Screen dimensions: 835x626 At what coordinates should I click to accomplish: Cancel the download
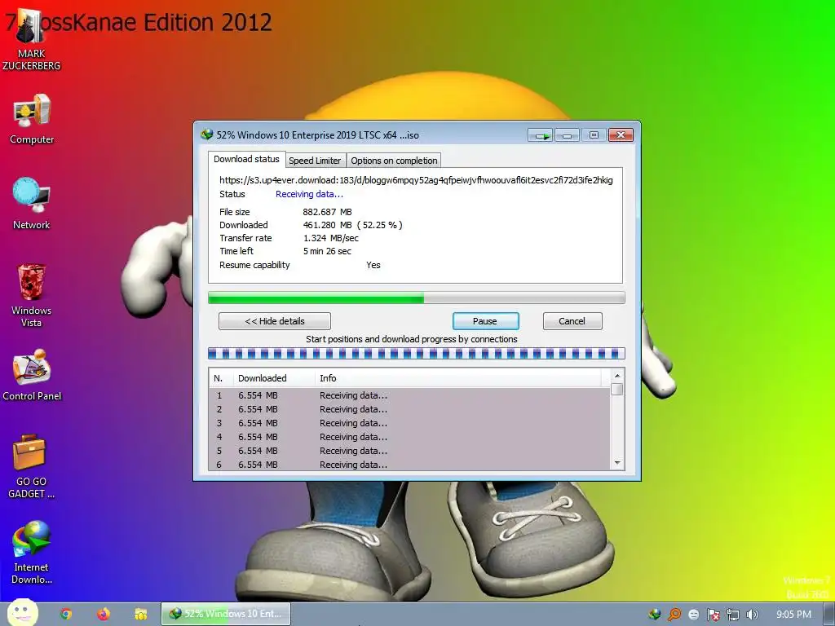pyautogui.click(x=572, y=321)
